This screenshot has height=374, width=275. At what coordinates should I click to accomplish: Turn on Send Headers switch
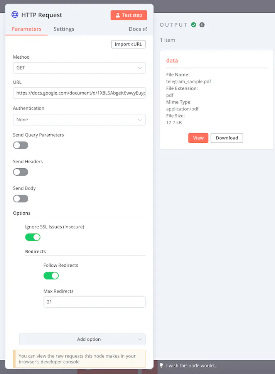coord(20,172)
